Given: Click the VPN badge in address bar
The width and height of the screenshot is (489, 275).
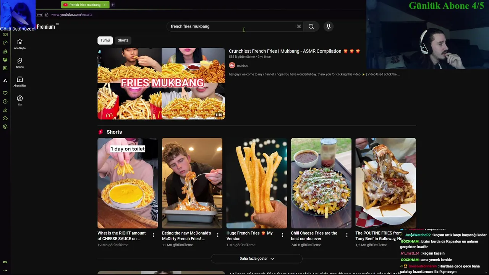Looking at the screenshot, I should tap(39, 15).
